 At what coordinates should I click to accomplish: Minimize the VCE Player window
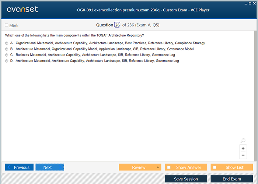[x=245, y=3]
